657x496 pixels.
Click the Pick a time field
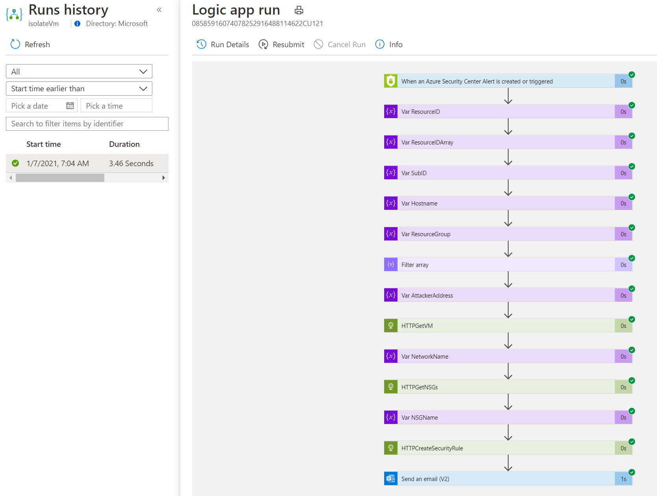coord(117,105)
